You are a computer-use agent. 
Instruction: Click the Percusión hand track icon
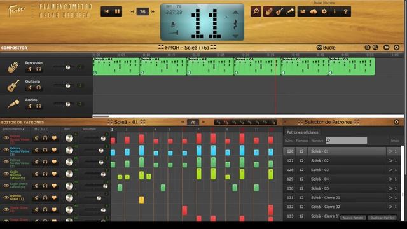(x=13, y=67)
